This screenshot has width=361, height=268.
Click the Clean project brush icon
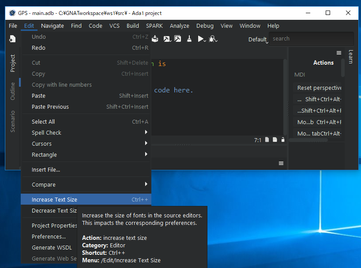(x=189, y=39)
